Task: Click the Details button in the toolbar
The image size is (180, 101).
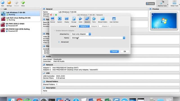Action: tap(150, 4)
